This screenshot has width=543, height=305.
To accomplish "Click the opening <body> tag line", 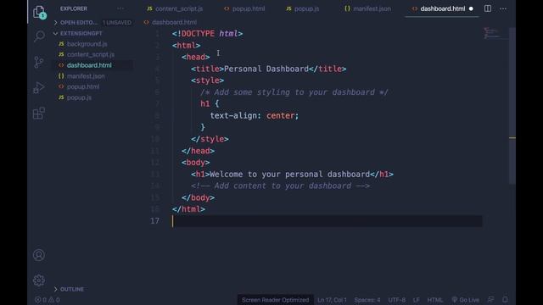I will tap(195, 163).
